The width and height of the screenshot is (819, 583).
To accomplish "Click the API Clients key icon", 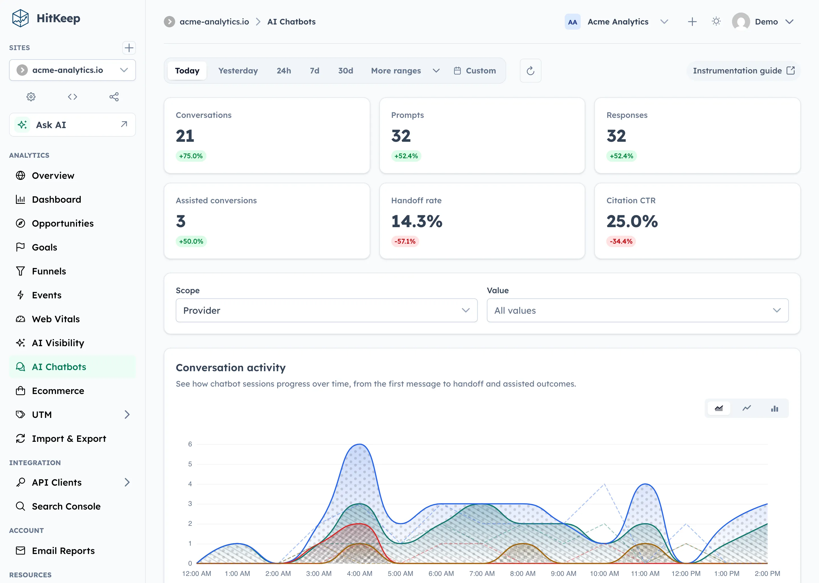I will [20, 482].
